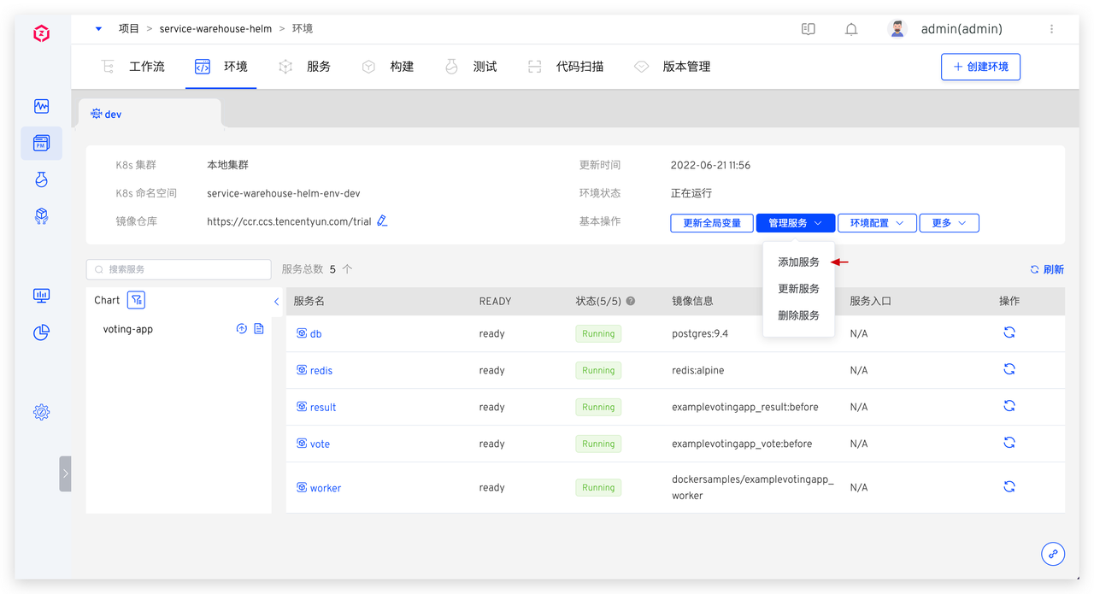Click the 搜索服务 search field
Screen dimensions: 1094x594
[179, 269]
